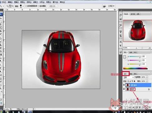The height and width of the screenshot is (113, 152).
Task: Open the tool preset picker arrow
Action: pyautogui.click(x=3, y=6)
